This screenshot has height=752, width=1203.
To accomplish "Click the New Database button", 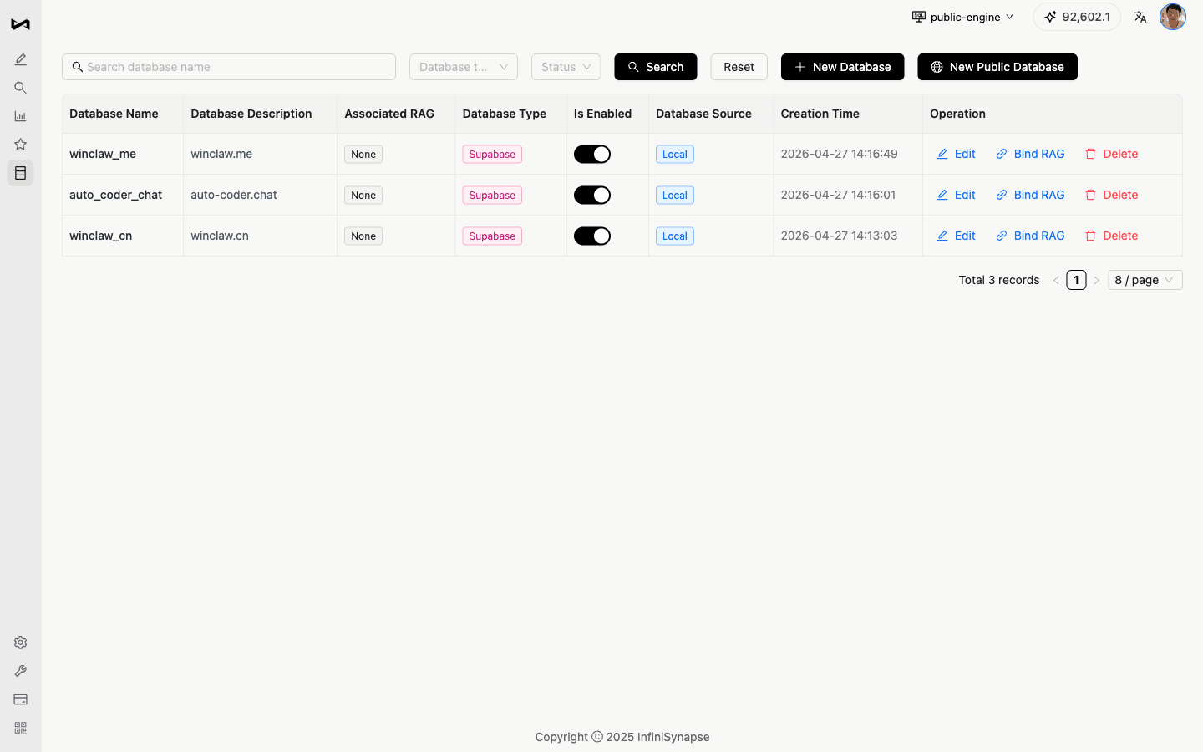I will pos(842,67).
